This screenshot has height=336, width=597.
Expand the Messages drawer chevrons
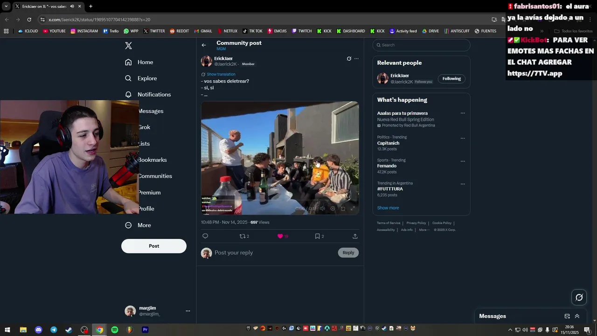577,316
